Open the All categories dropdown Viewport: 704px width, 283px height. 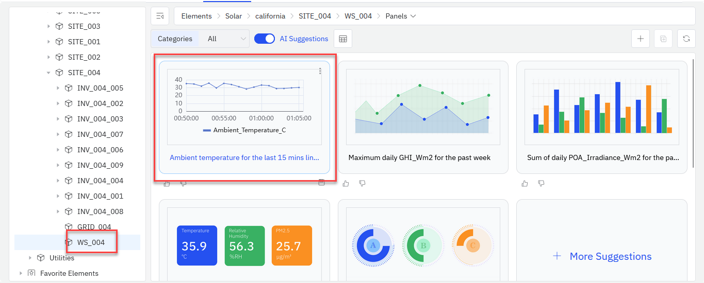pos(227,39)
